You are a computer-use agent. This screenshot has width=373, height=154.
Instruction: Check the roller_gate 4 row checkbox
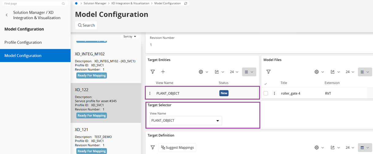coord(266,94)
